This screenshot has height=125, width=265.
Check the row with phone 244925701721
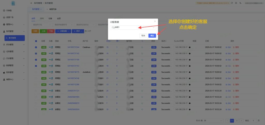tap(36, 91)
